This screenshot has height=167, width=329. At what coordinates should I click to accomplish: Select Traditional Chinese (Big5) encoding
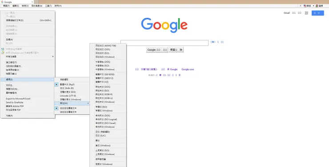pos(72,85)
